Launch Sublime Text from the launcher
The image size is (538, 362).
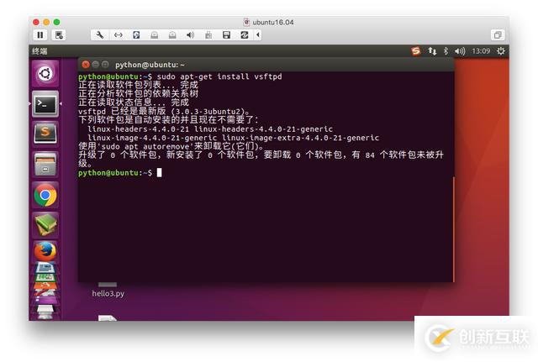[x=45, y=134]
